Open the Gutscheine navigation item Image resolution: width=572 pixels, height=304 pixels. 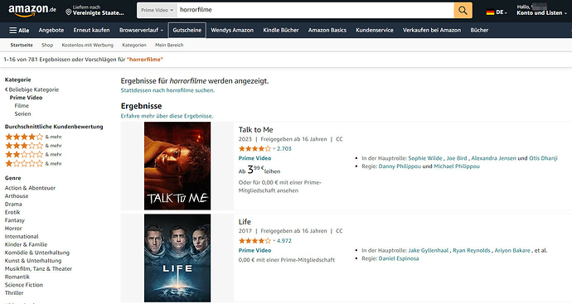[x=187, y=31]
